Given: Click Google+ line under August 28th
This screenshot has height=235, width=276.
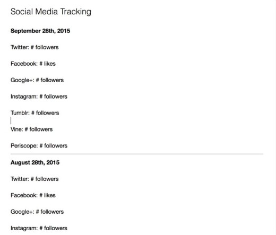Looking at the screenshot, I should click(x=37, y=212).
